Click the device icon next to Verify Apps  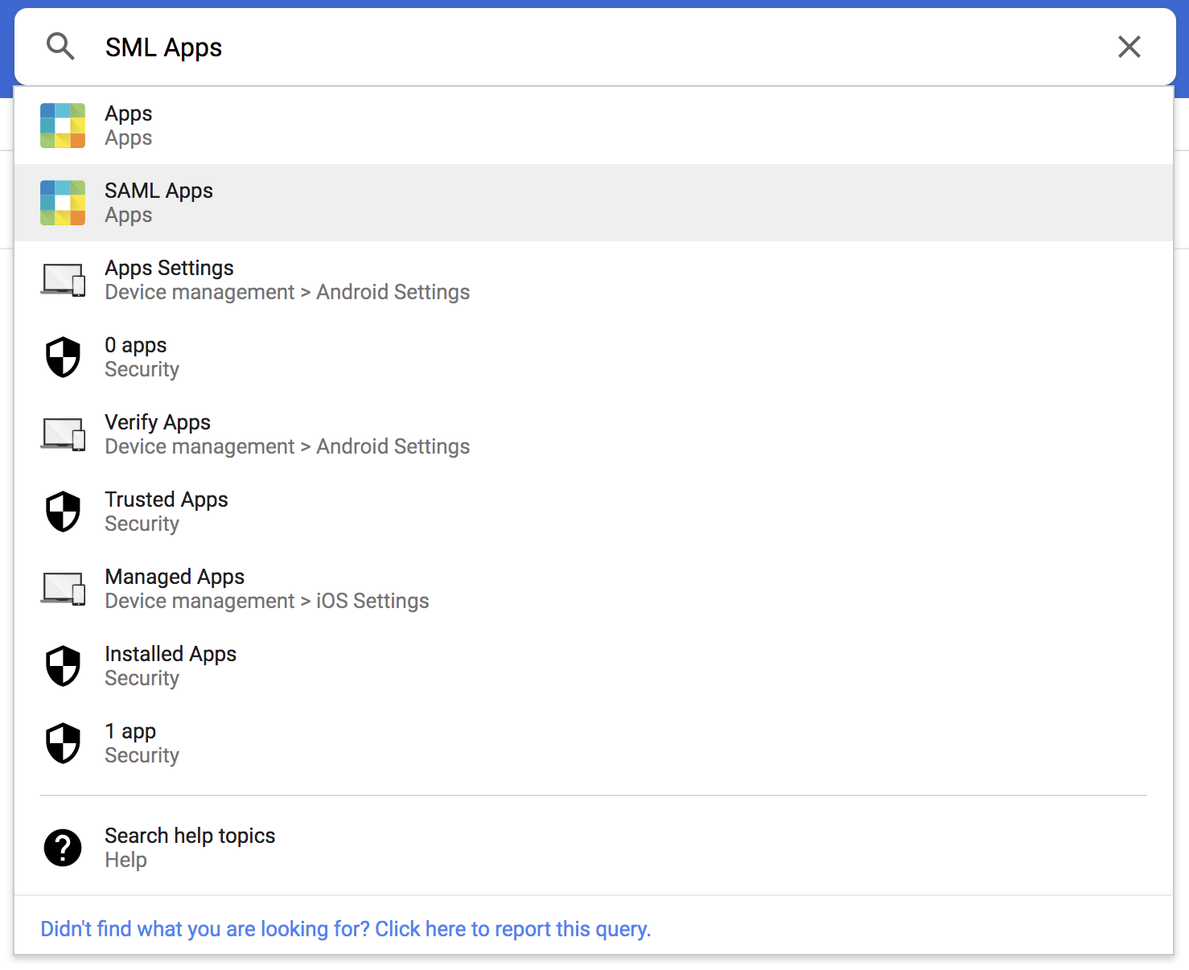pyautogui.click(x=64, y=434)
